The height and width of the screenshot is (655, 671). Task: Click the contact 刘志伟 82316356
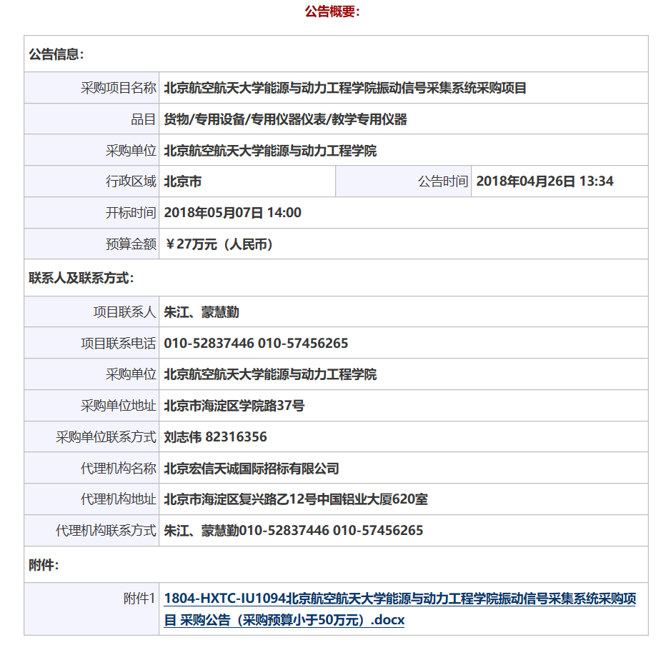(215, 437)
